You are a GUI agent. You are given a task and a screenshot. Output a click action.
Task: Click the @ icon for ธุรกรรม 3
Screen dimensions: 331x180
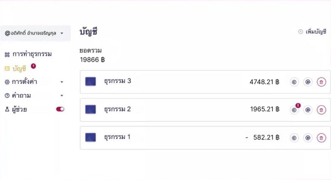pos(308,82)
